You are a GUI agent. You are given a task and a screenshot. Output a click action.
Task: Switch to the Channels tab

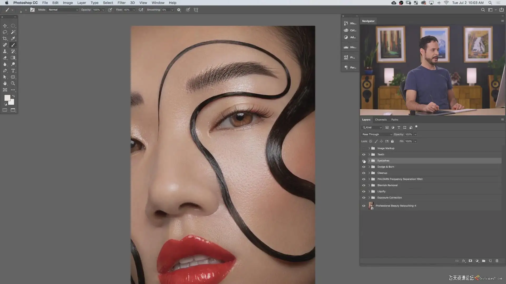point(381,120)
